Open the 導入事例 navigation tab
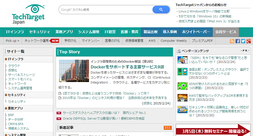This screenshot has height=136, width=253. 170,32
